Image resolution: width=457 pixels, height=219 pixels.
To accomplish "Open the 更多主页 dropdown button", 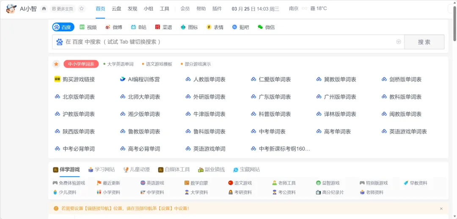I will point(63,9).
